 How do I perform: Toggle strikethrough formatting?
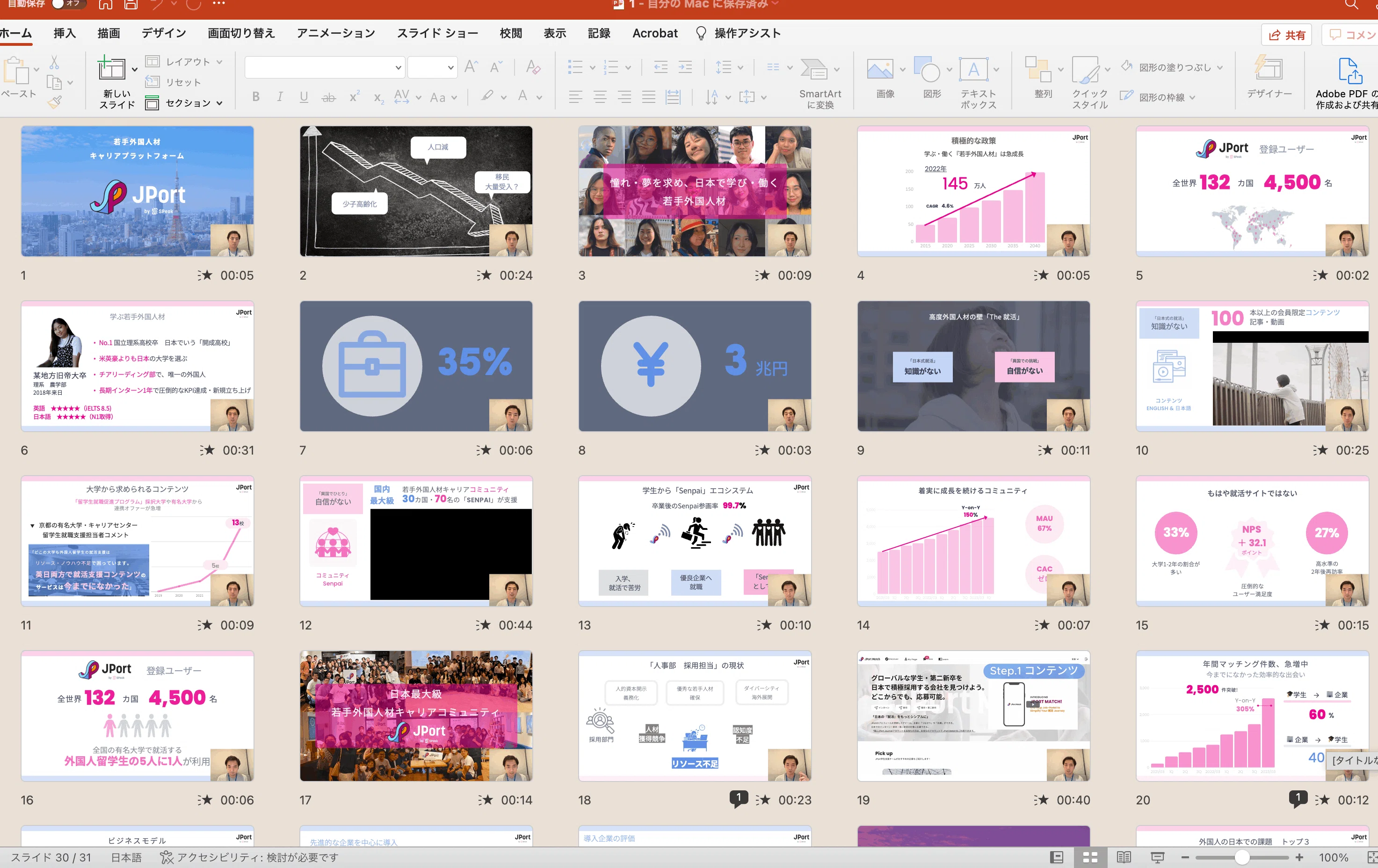click(x=328, y=97)
